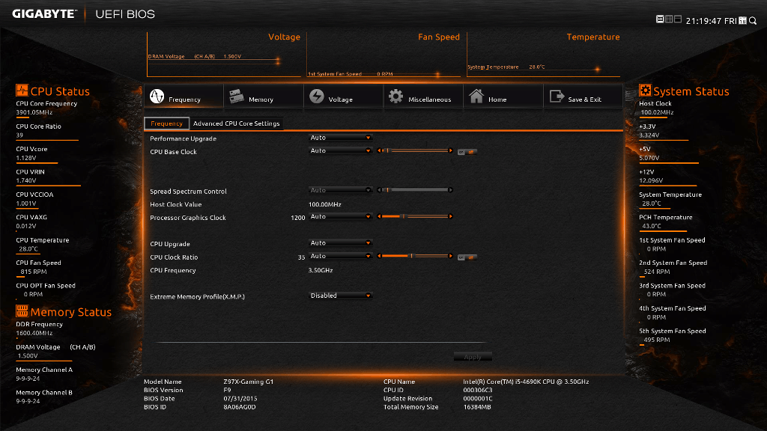The height and width of the screenshot is (431, 767).
Task: Click the Frequency label in the top navigation
Action: coord(184,100)
